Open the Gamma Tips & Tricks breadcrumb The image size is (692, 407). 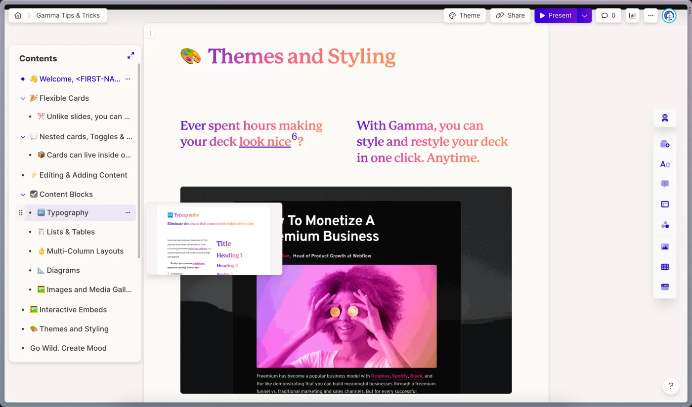pyautogui.click(x=68, y=15)
